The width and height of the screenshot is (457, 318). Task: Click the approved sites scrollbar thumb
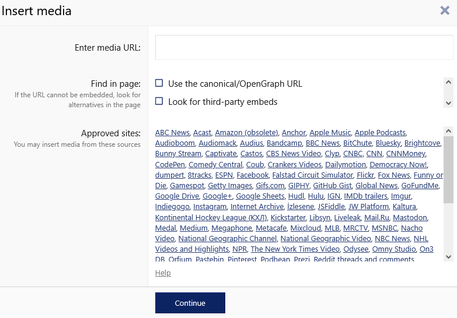point(448,170)
